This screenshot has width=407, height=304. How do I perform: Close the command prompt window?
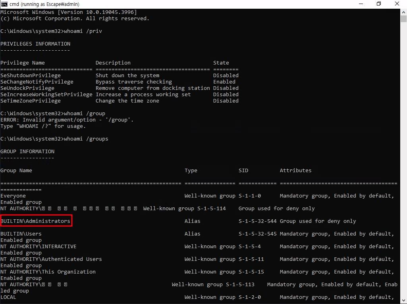[397, 4]
